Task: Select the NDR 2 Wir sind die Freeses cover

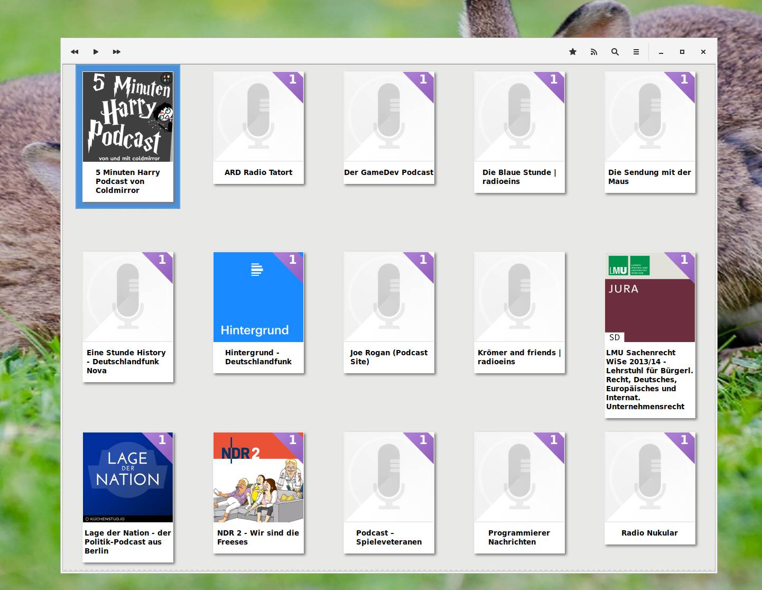Action: (x=258, y=477)
